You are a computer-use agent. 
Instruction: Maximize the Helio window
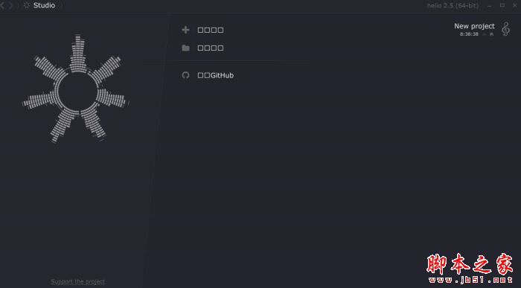click(x=502, y=5)
